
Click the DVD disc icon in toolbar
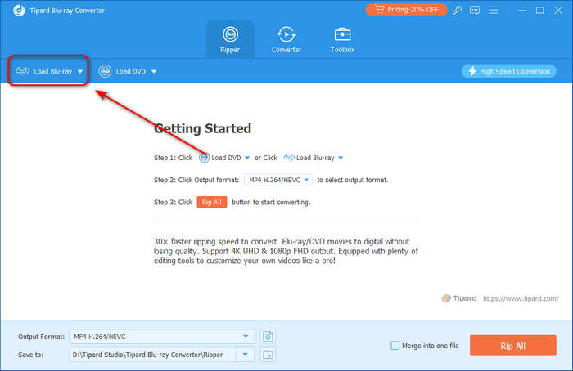[x=105, y=71]
